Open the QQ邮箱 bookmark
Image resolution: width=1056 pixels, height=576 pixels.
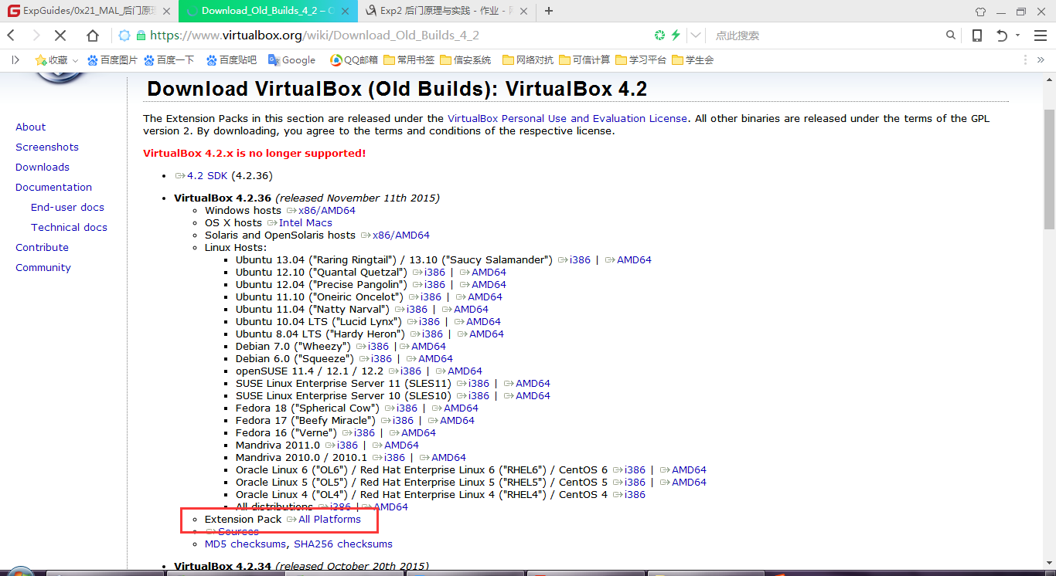click(354, 59)
